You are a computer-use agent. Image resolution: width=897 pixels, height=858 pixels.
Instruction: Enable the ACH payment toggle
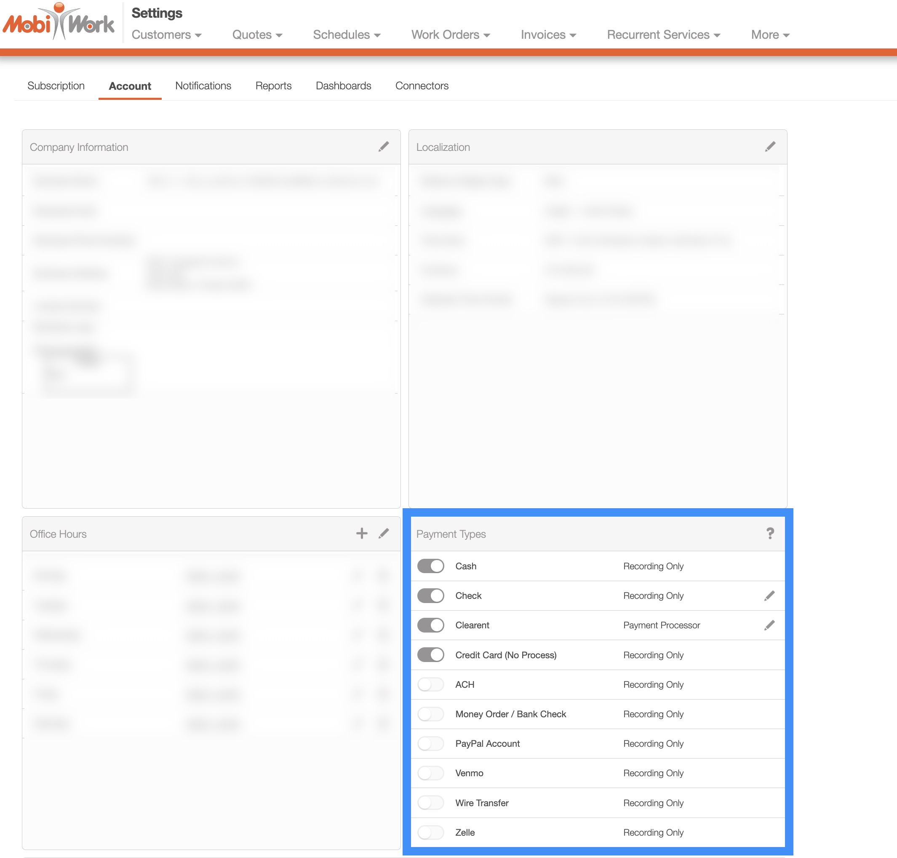[430, 685]
